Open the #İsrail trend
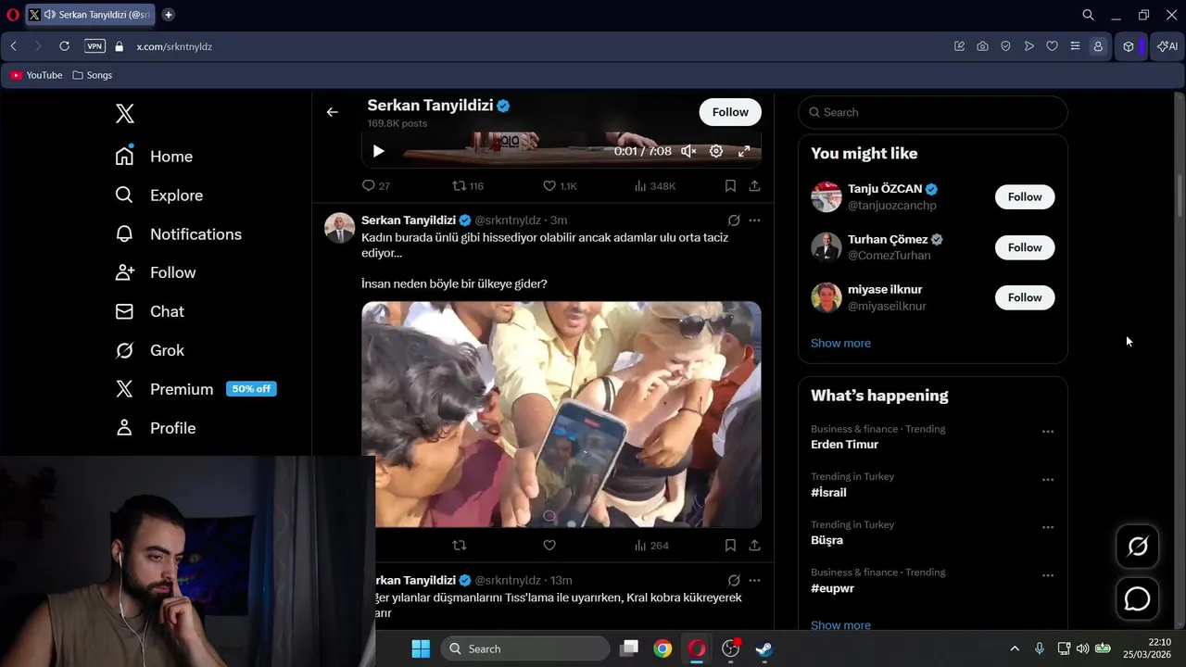 pyautogui.click(x=828, y=493)
